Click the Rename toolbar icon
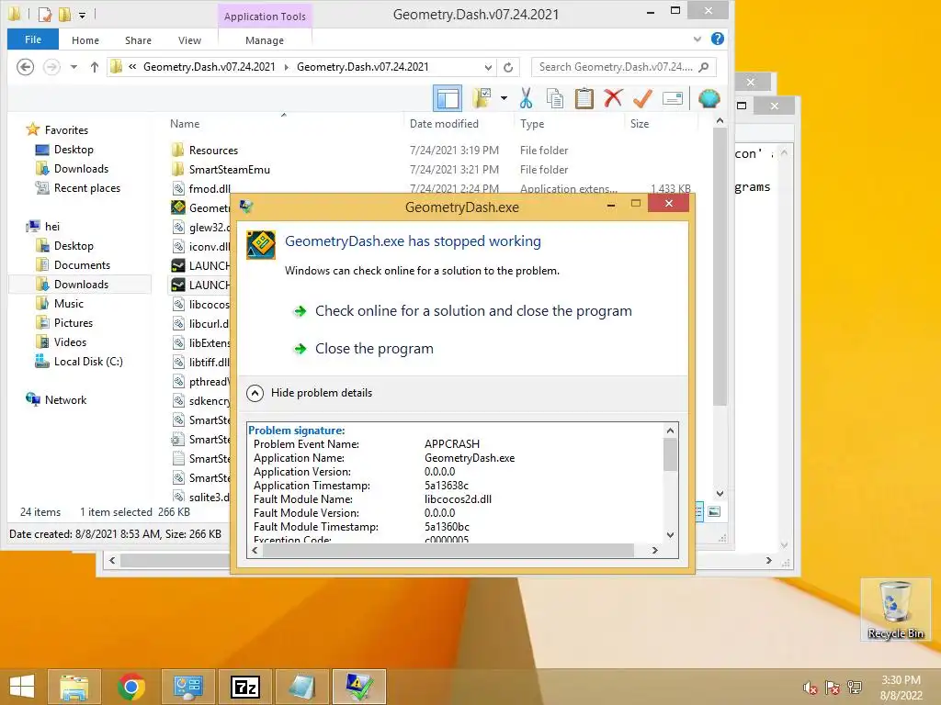Viewport: 941px width, 705px height. click(672, 98)
